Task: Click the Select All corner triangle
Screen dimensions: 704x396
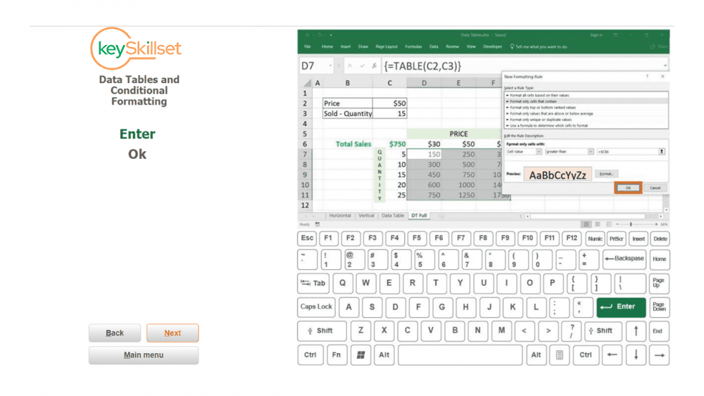Action: point(308,83)
